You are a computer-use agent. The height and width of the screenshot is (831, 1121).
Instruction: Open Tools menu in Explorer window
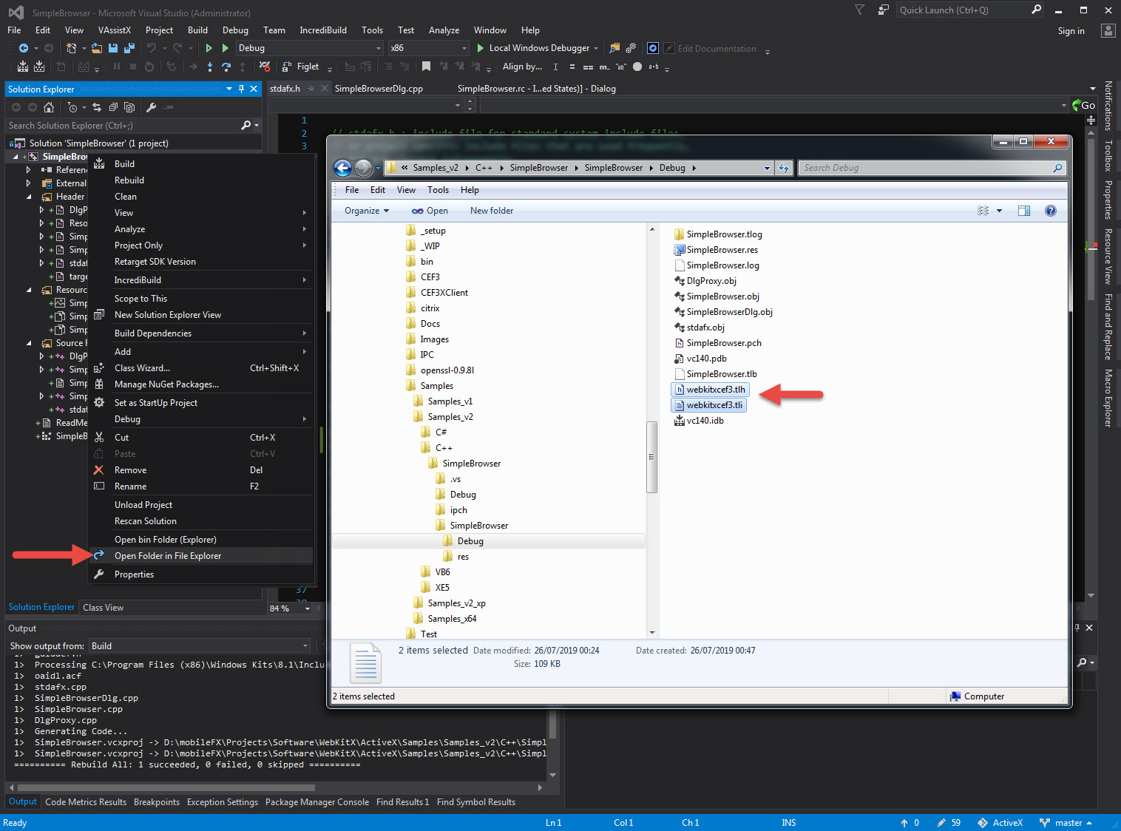[x=438, y=190]
